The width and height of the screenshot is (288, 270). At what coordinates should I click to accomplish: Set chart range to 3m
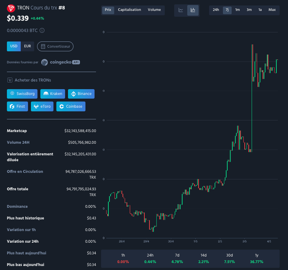click(x=249, y=10)
